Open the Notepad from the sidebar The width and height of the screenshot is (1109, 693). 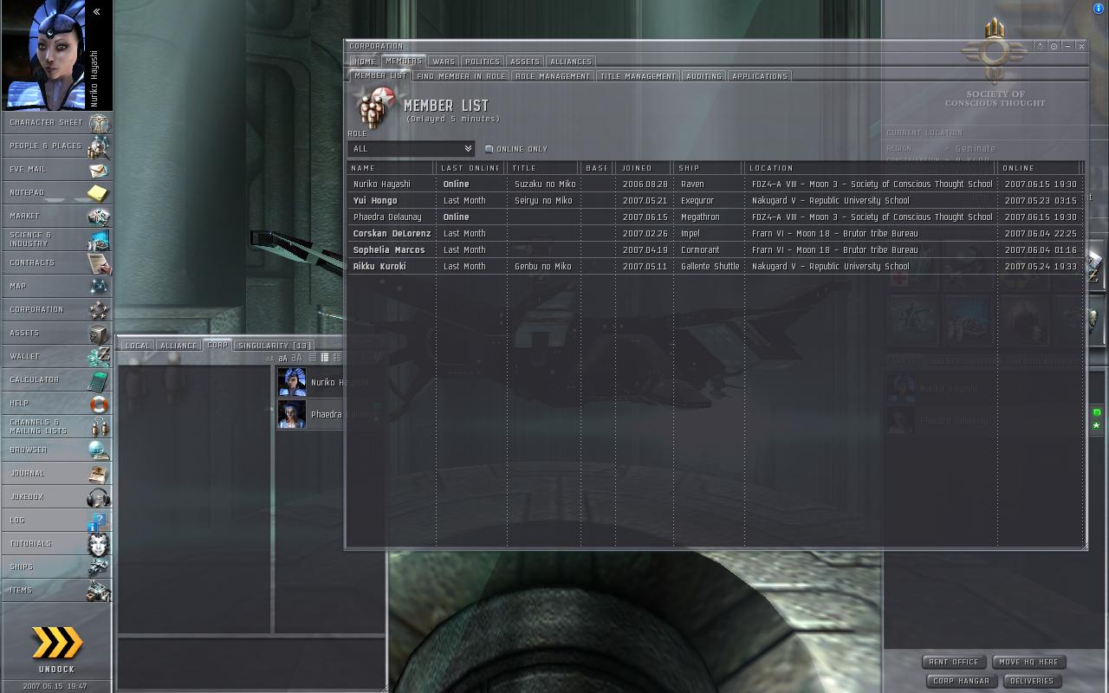coord(56,192)
